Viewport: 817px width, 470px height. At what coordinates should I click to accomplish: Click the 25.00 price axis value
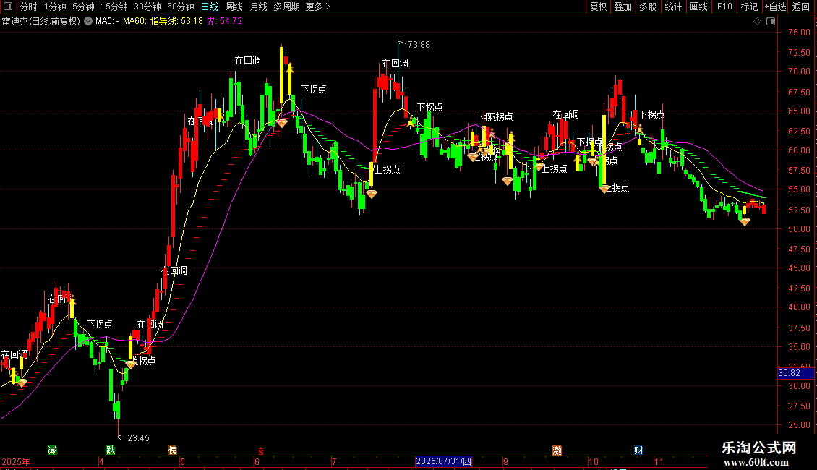coord(799,425)
